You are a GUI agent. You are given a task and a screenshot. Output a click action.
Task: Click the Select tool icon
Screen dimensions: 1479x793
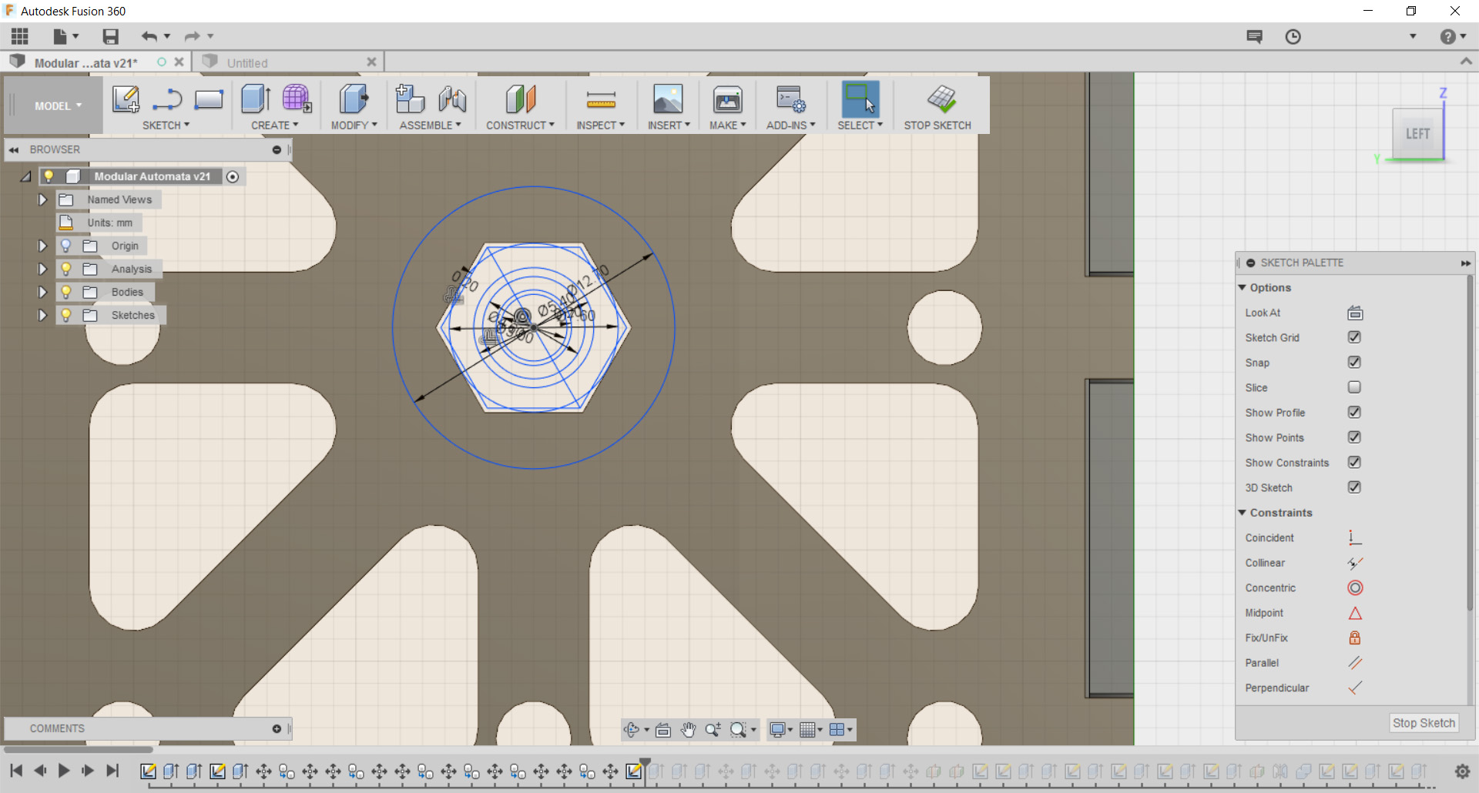pos(860,99)
